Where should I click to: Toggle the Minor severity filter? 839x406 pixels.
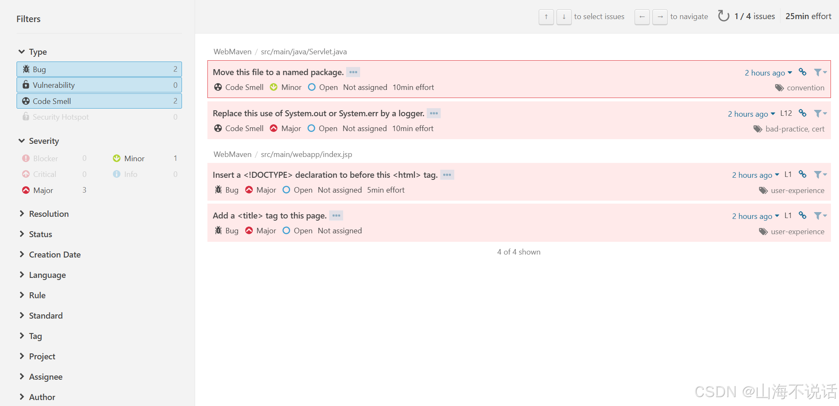click(x=134, y=158)
